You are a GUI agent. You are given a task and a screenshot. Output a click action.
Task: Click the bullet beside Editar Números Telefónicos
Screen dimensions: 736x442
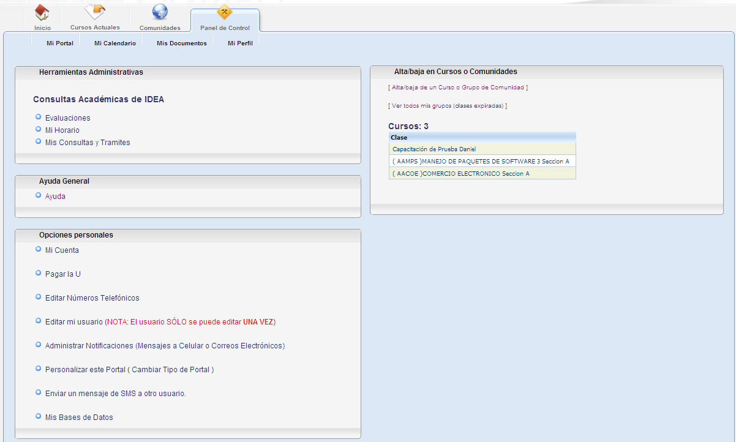point(39,296)
